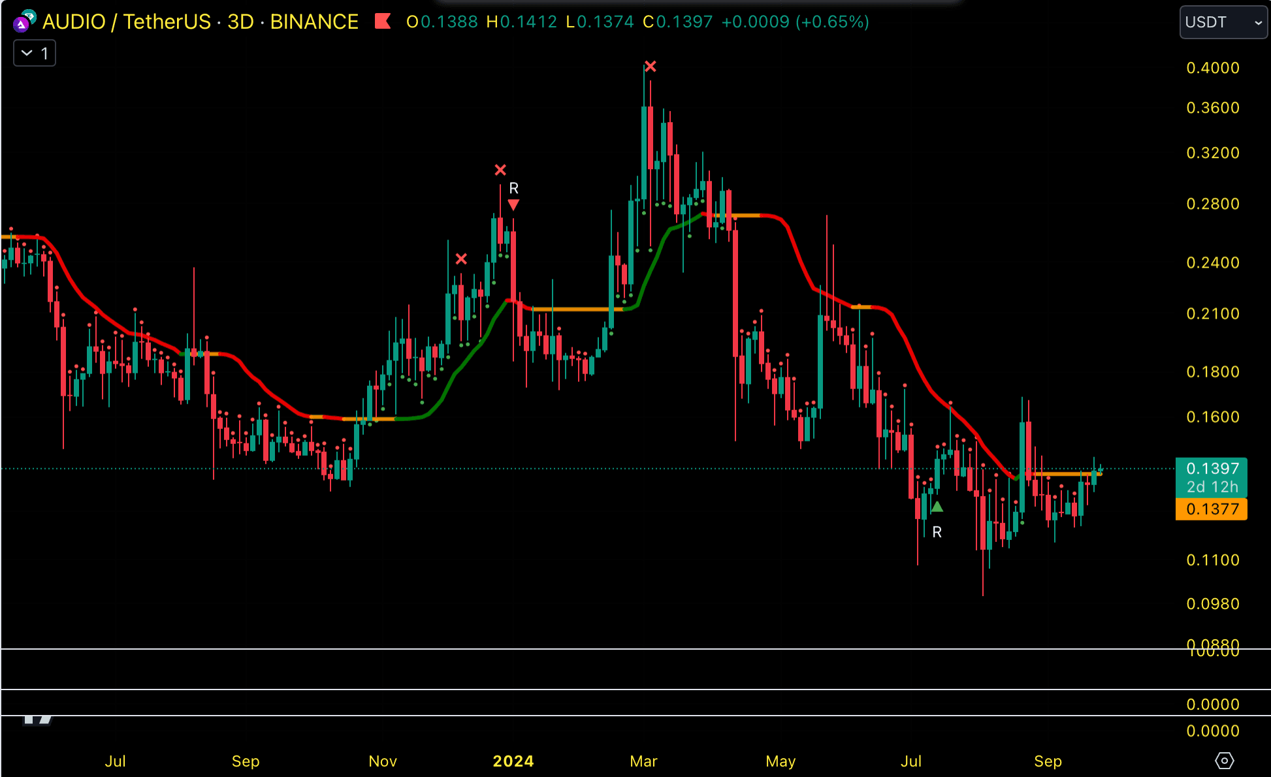Click the closing price value C0.1397
The width and height of the screenshot is (1271, 777).
677,22
